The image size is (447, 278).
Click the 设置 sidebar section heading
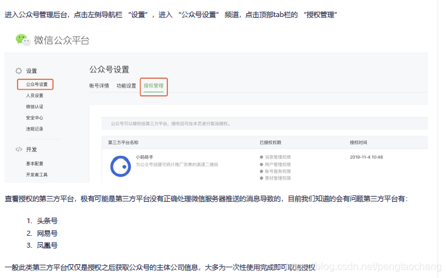pyautogui.click(x=32, y=71)
